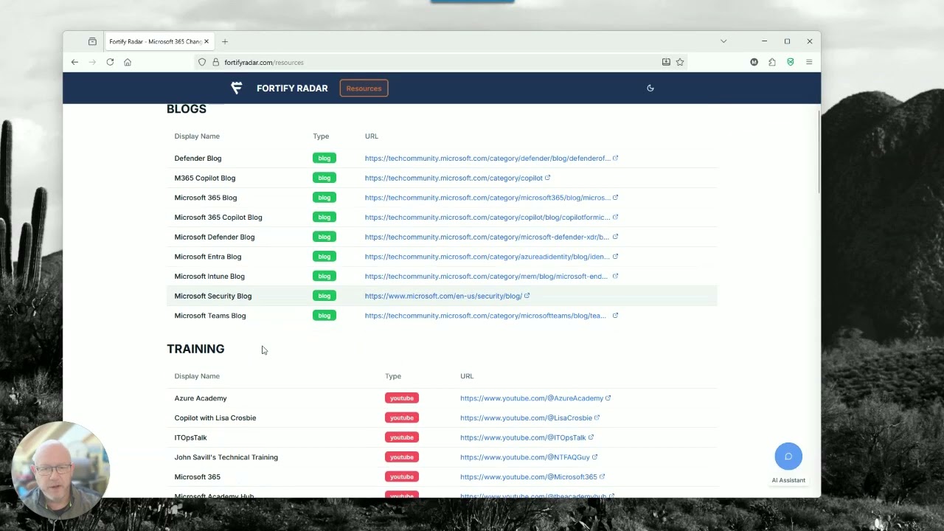The width and height of the screenshot is (944, 531).
Task: Reload the page with refresh icon
Action: click(x=110, y=62)
